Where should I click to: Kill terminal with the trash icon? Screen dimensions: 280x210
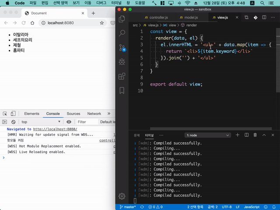click(x=255, y=135)
